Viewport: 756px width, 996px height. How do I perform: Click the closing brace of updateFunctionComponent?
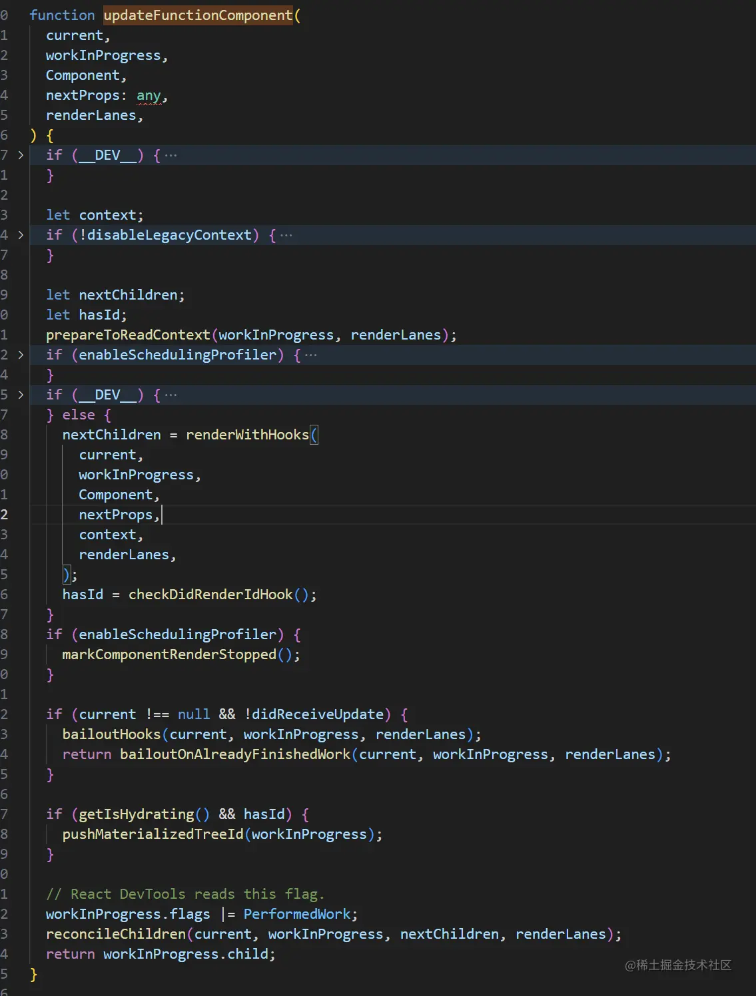(33, 974)
